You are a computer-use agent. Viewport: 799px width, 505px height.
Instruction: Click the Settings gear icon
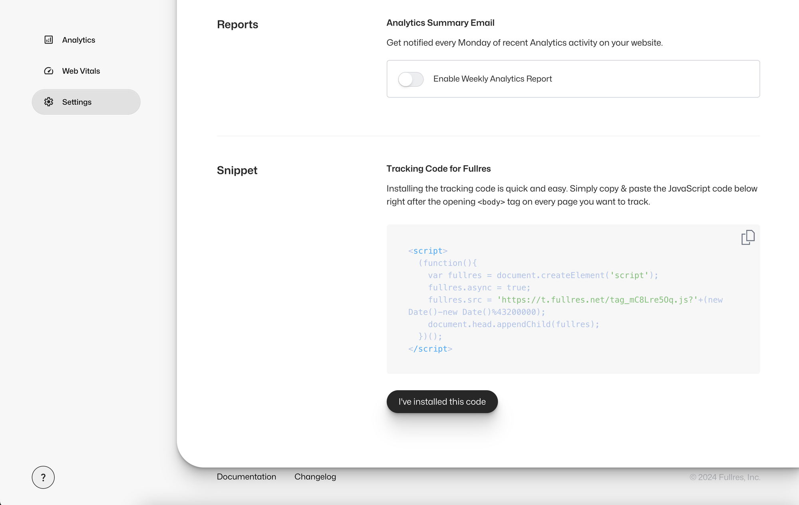49,102
